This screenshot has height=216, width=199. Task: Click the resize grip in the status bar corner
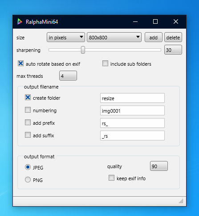pyautogui.click(x=181, y=201)
